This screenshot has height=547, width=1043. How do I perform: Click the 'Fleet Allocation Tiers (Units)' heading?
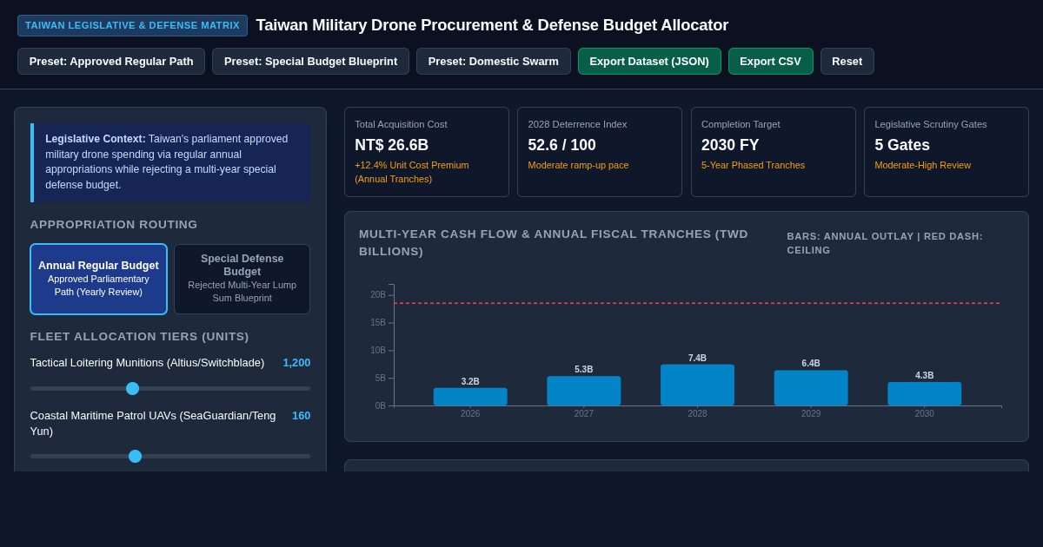[x=140, y=337]
